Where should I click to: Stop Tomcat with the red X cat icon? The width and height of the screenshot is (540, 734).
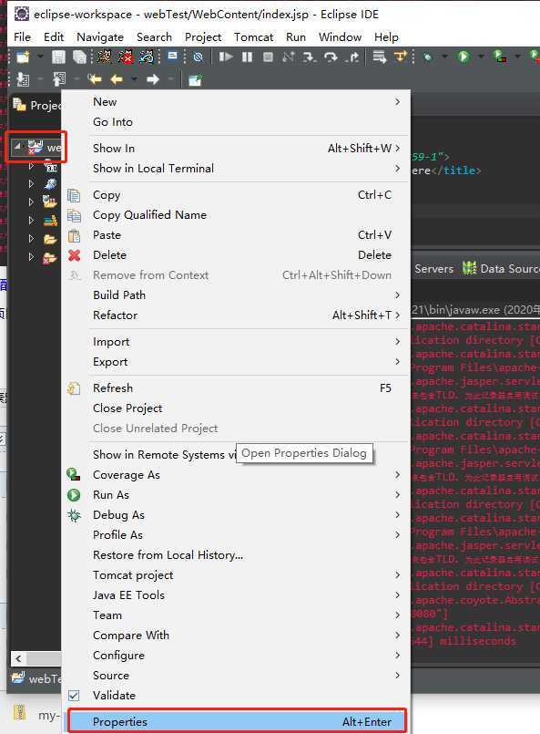(126, 57)
